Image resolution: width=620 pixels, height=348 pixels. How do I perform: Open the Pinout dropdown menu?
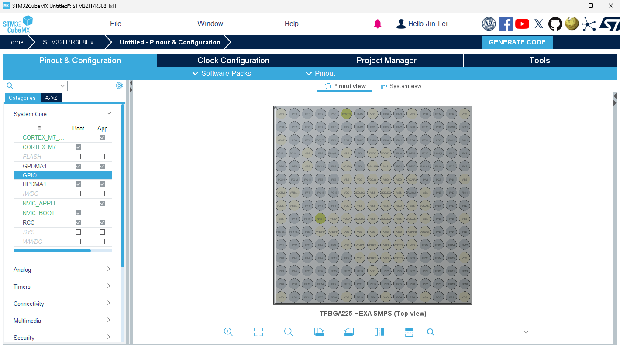[320, 73]
